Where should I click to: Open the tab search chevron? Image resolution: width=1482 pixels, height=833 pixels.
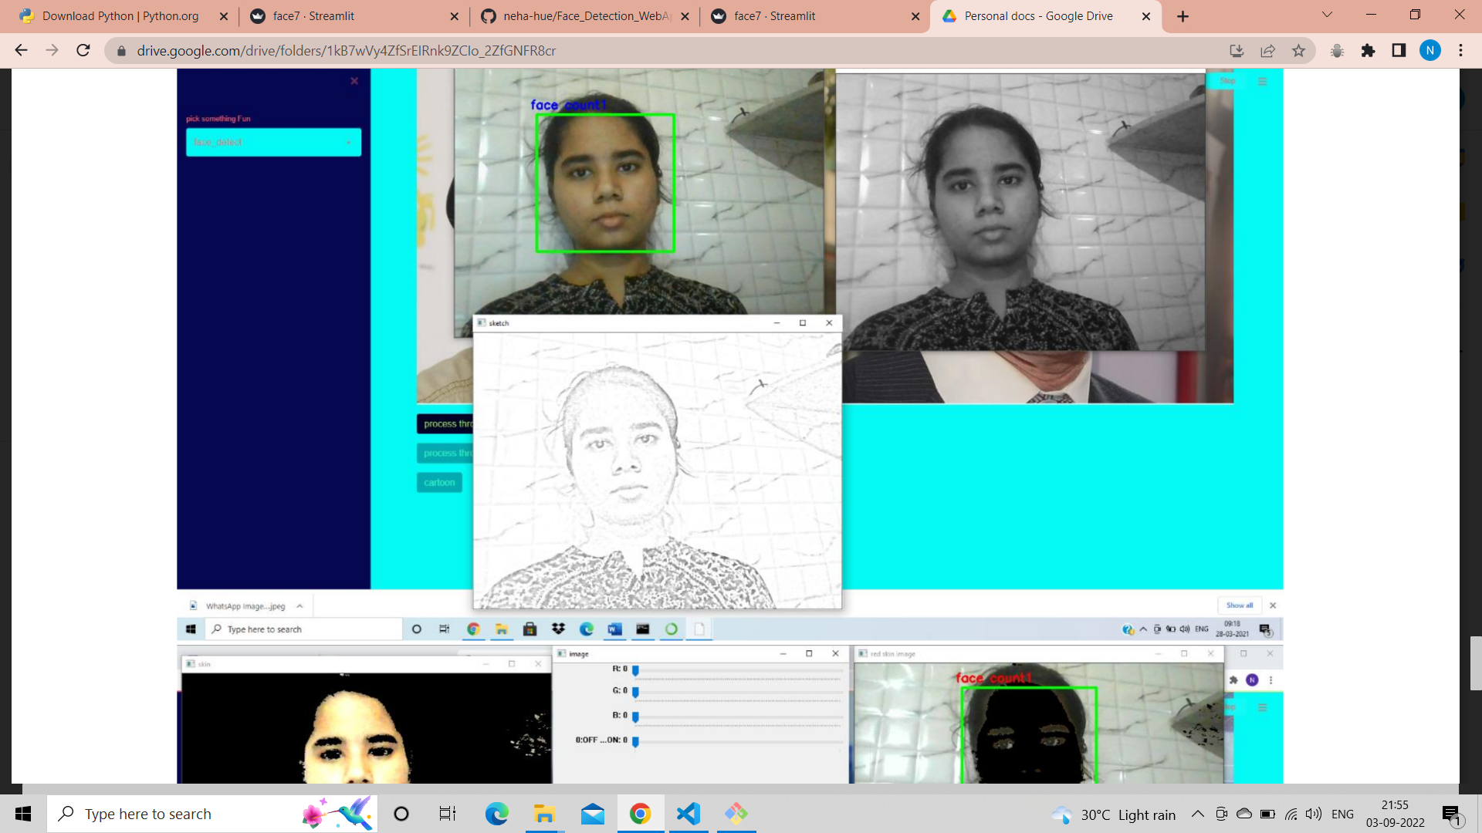1327,15
